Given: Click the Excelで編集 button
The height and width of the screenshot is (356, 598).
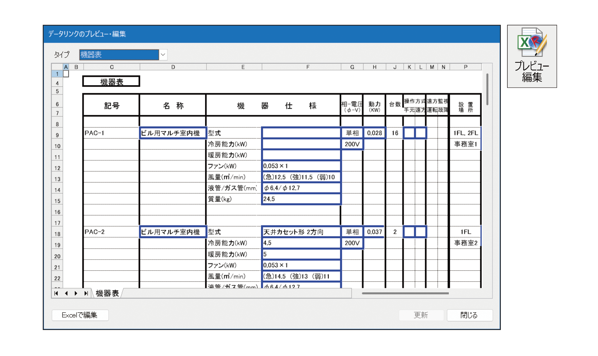Looking at the screenshot, I should 80,315.
